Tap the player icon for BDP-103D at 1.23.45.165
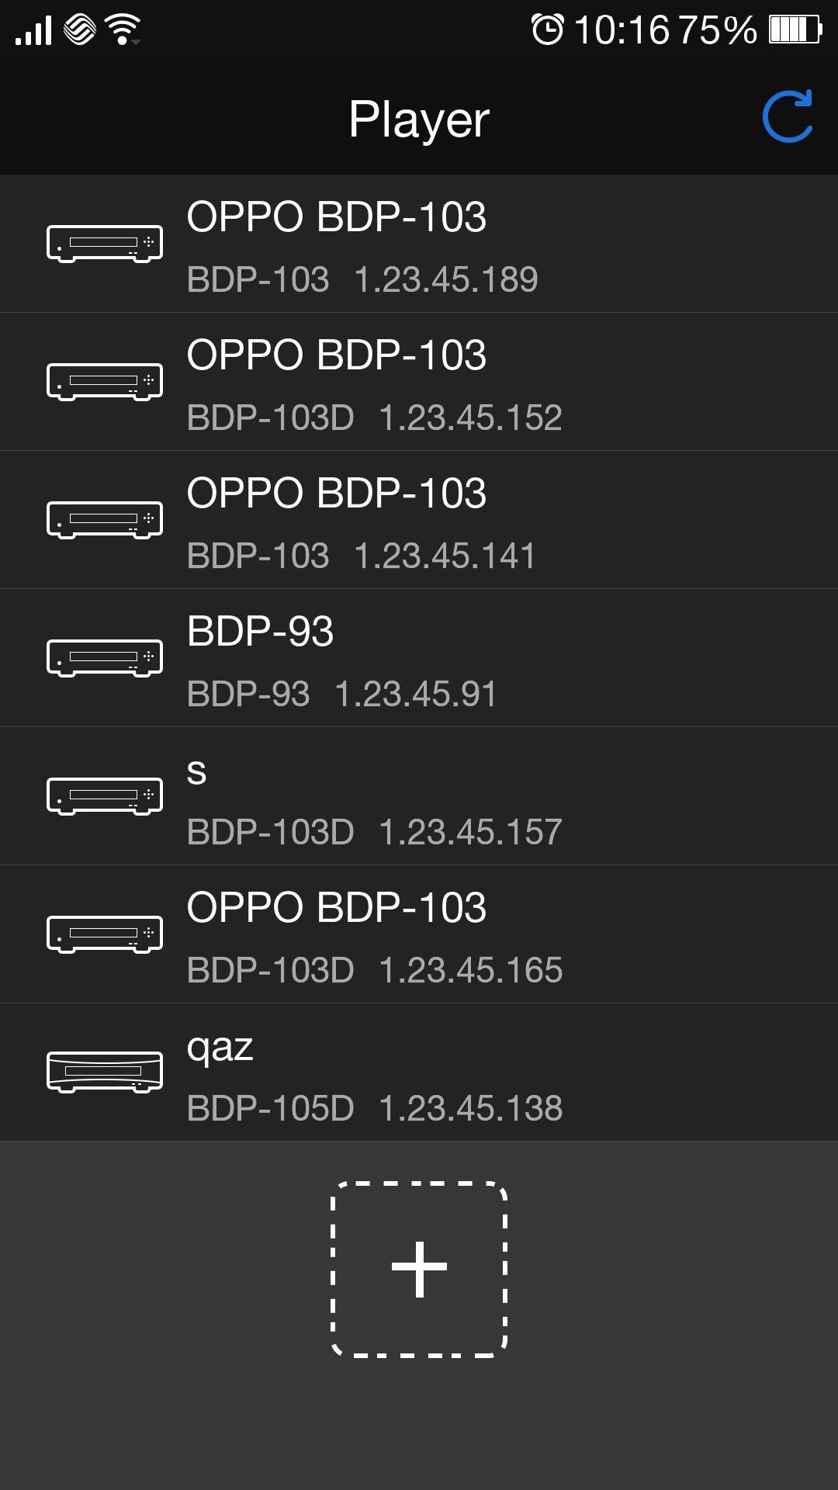Image resolution: width=838 pixels, height=1490 pixels. 105,933
